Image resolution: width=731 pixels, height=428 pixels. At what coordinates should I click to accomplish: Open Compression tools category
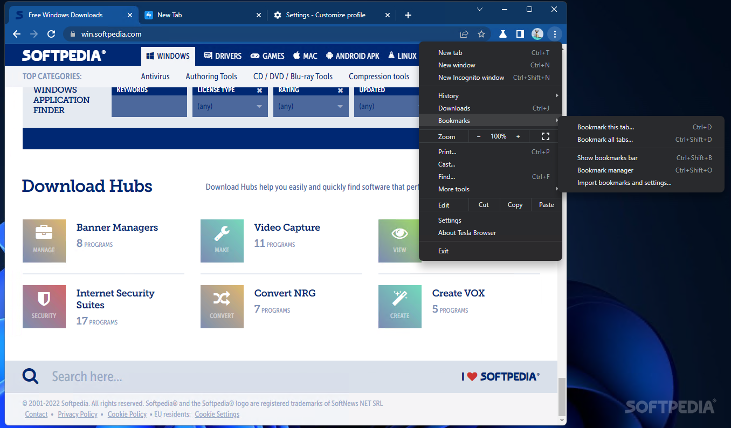click(x=379, y=77)
